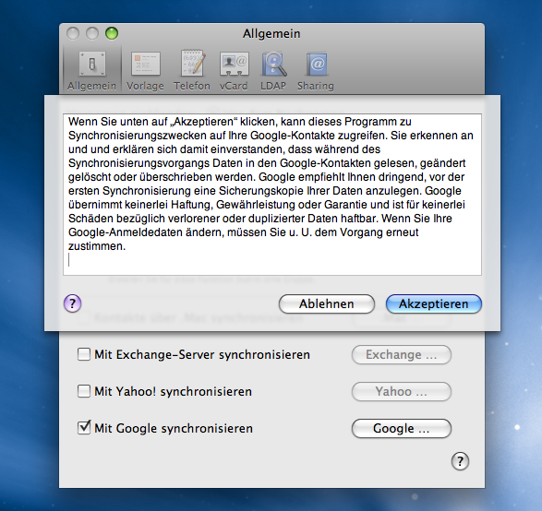Click inside the agreement text area
The height and width of the screenshot is (511, 542).
[x=272, y=195]
